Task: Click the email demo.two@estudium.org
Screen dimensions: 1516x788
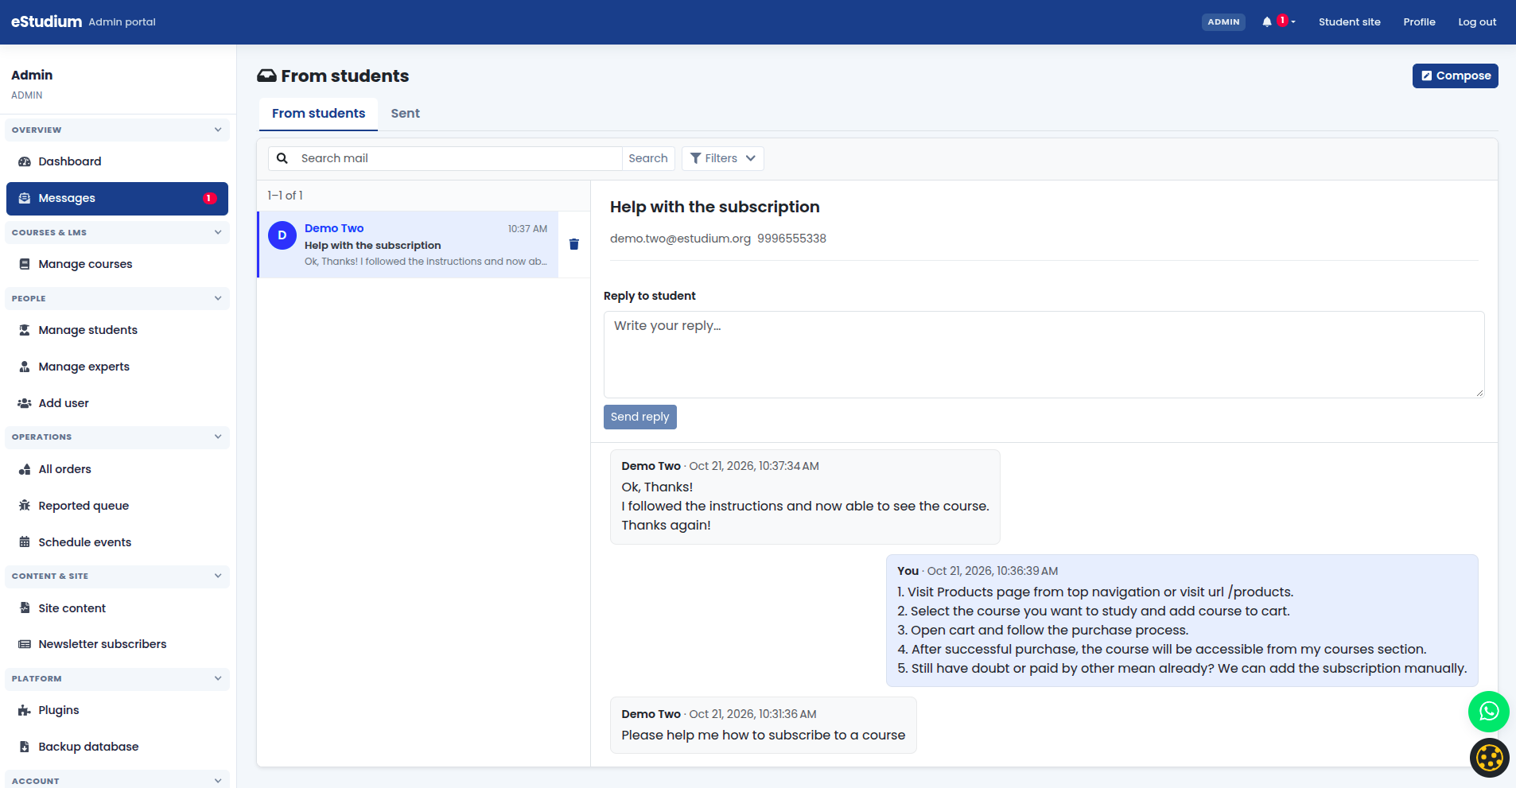Action: [680, 239]
